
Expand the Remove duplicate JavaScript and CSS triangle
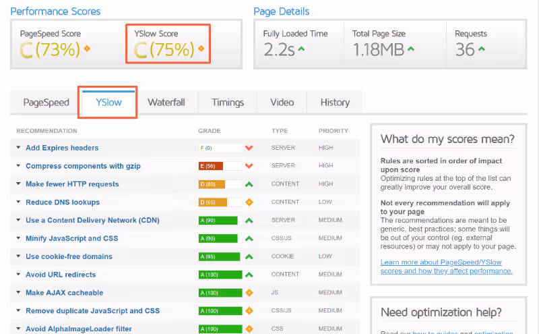click(18, 310)
